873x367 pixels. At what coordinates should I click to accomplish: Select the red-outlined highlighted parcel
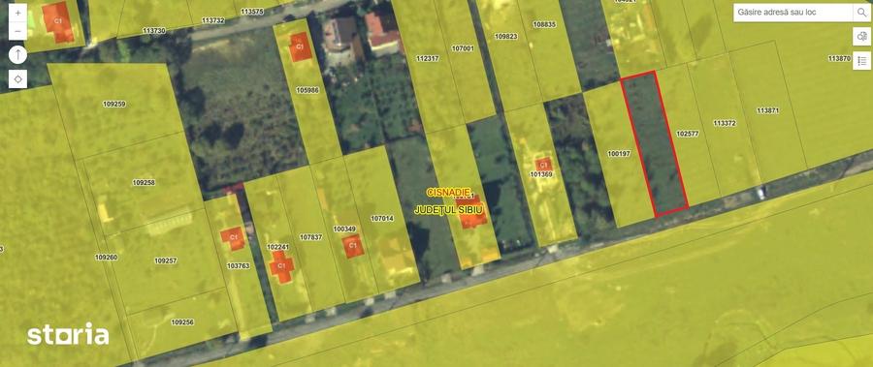tap(654, 143)
